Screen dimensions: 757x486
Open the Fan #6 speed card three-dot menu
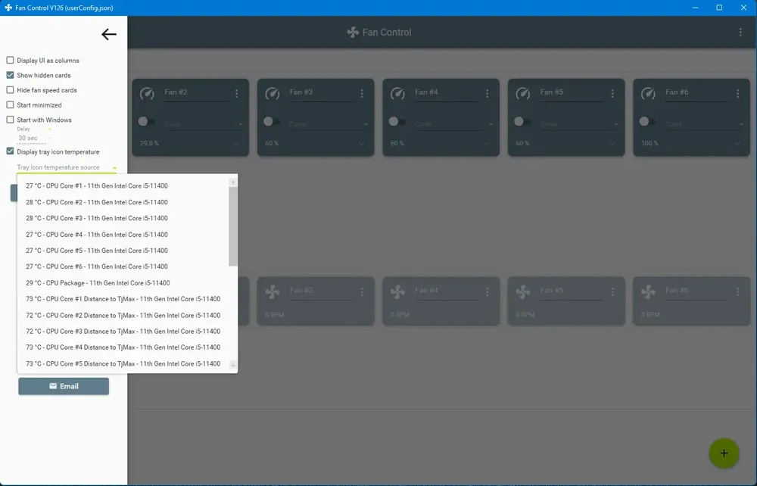737,292
